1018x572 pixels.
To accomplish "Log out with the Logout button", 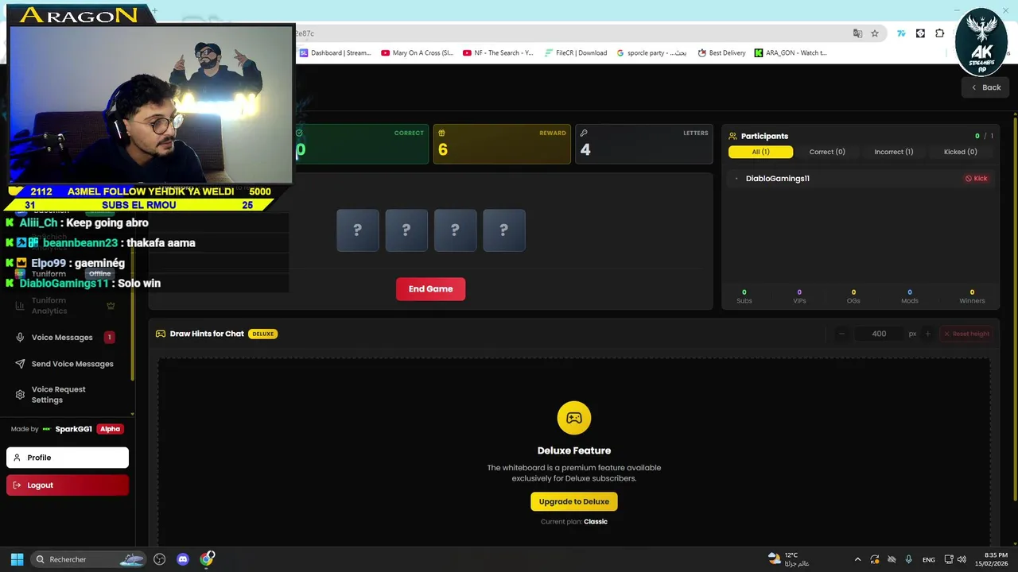I will pos(68,485).
